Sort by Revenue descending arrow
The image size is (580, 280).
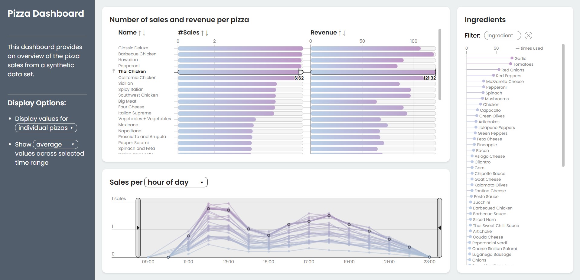pyautogui.click(x=344, y=33)
